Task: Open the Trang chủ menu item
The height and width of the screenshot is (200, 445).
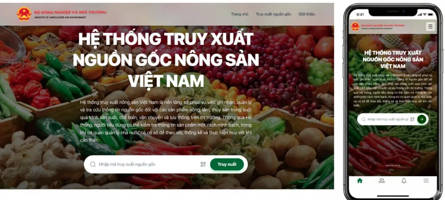Action: click(239, 14)
